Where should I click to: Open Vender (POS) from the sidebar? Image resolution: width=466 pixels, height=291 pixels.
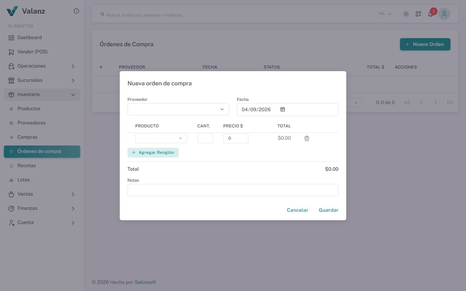(42, 52)
